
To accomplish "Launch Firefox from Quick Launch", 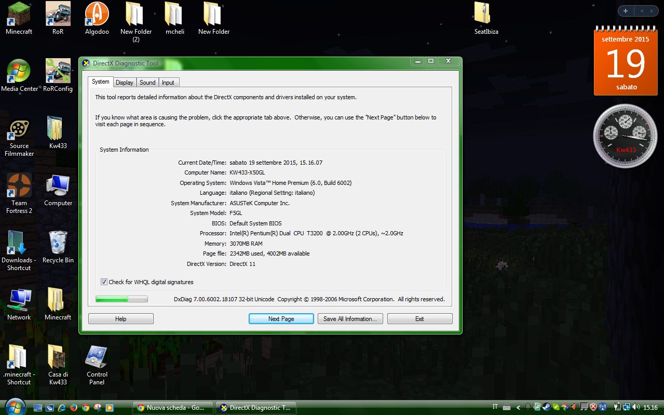I will 74,408.
